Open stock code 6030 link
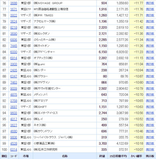Viewport: 156px width, 159px height. click(x=14, y=52)
